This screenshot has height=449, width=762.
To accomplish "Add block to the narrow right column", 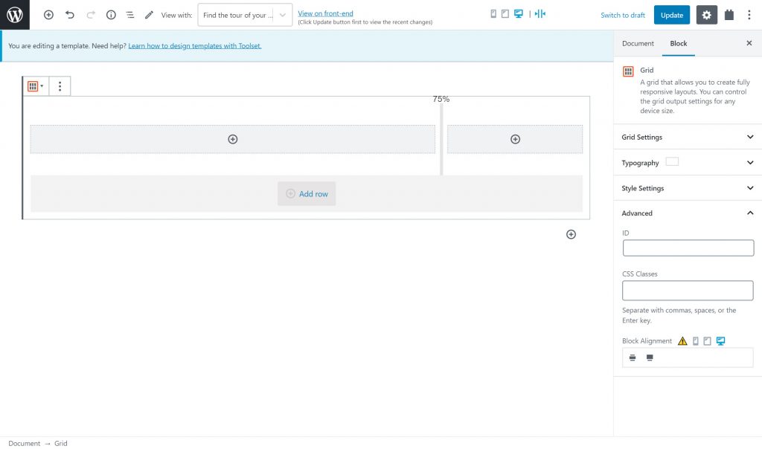I will point(515,139).
